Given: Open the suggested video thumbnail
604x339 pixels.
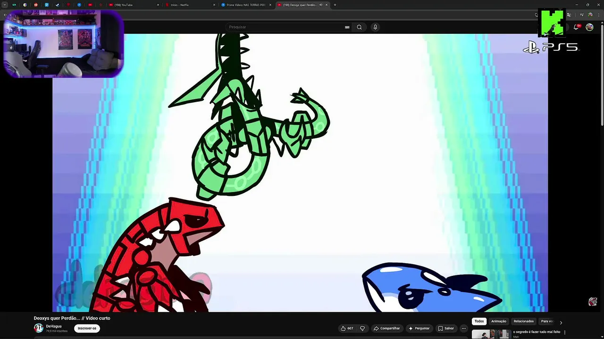Looking at the screenshot, I should click(x=491, y=334).
